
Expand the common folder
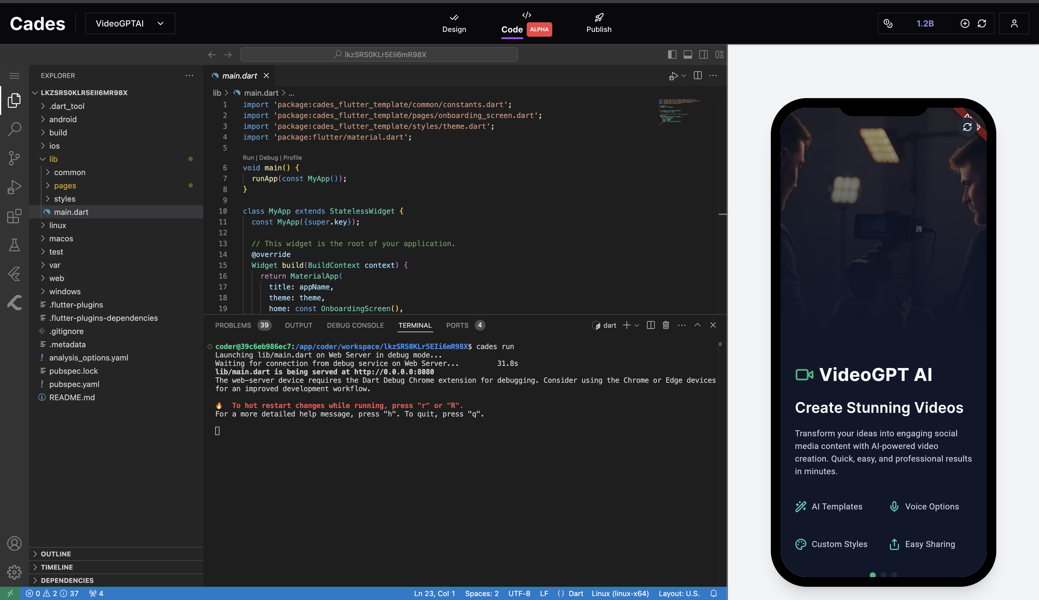tap(116, 172)
